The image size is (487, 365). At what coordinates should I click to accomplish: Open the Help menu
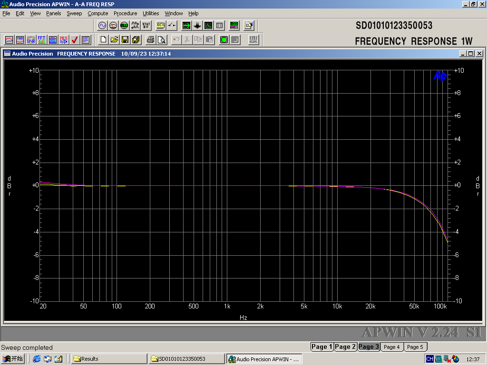tap(193, 13)
